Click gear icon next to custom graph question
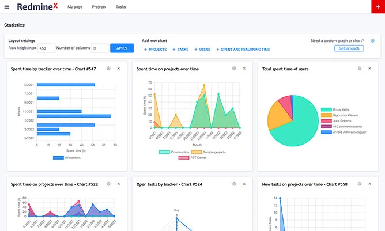The image size is (385, 231). (x=373, y=41)
